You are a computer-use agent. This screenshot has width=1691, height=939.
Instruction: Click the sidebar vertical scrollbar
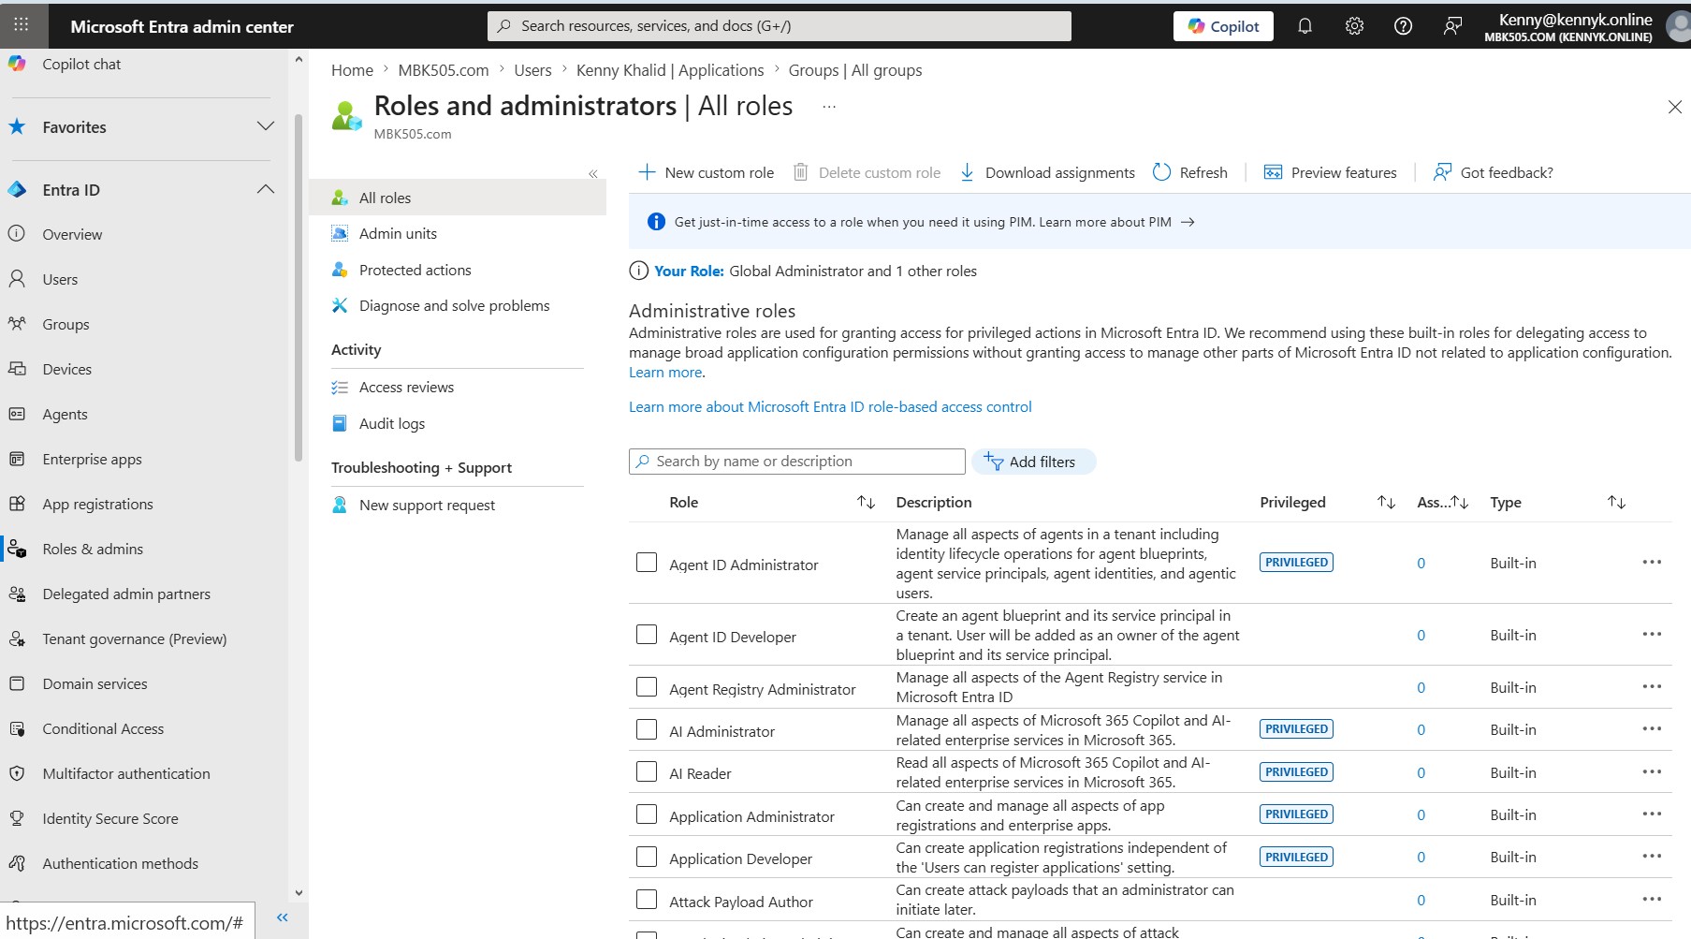pyautogui.click(x=299, y=288)
